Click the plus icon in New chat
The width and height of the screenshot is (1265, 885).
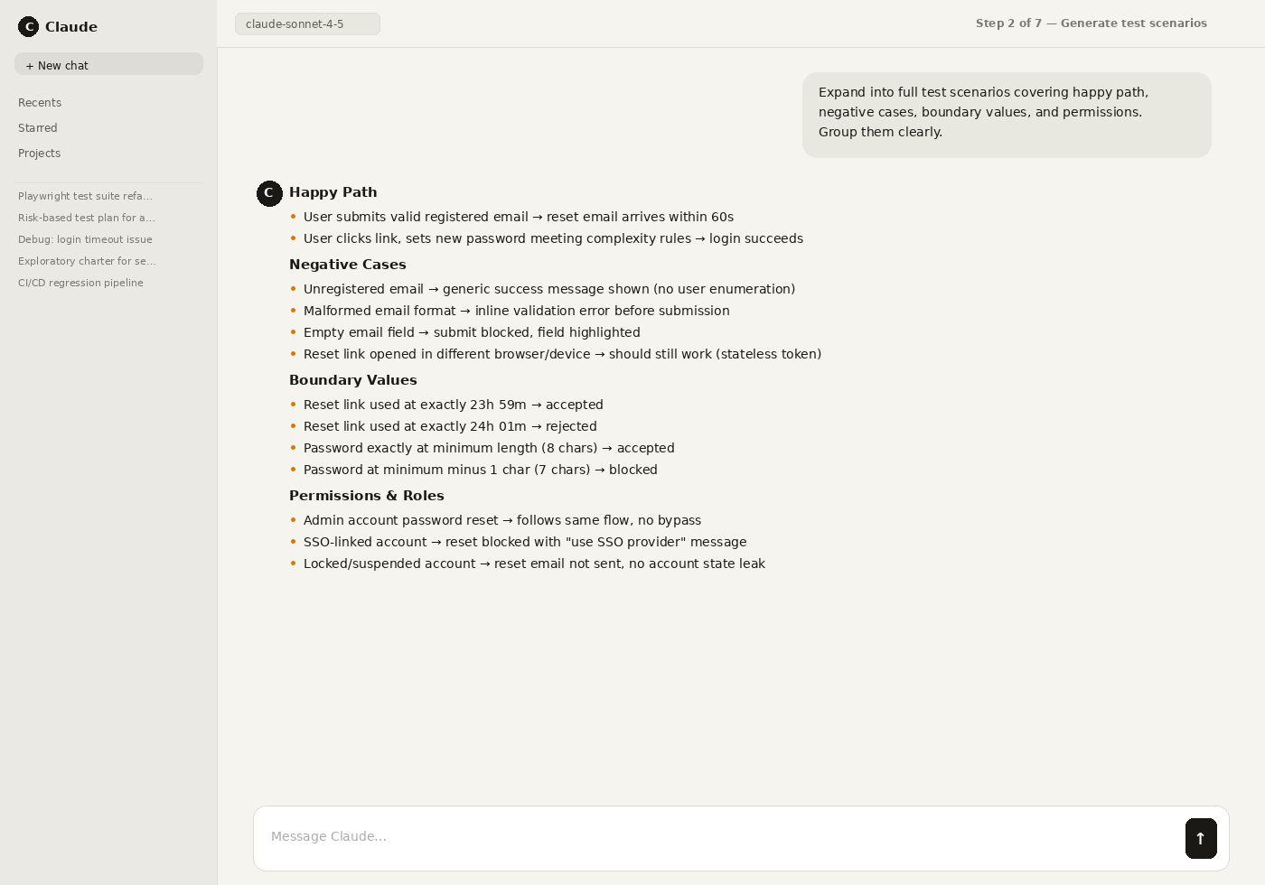click(31, 65)
